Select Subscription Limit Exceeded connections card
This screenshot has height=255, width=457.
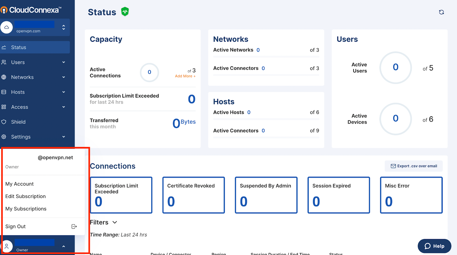point(121,195)
